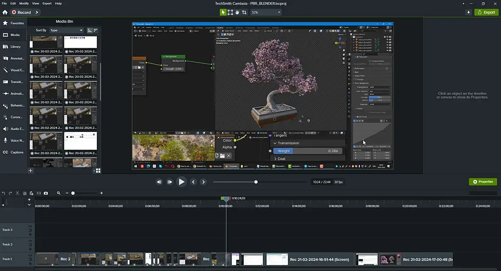The height and width of the screenshot is (271, 501).
Task: Add media with the Media Bin plus button
Action: [x=31, y=170]
